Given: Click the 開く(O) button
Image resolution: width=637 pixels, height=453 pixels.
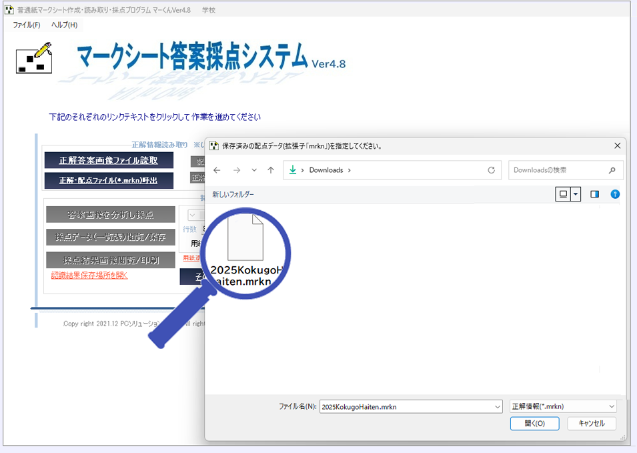Looking at the screenshot, I should point(534,424).
